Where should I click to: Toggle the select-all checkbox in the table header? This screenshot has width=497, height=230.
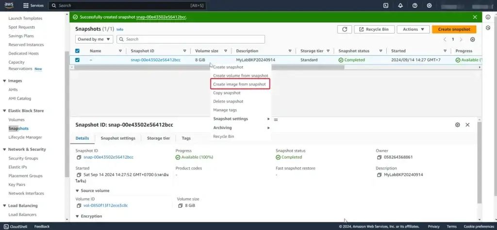(x=77, y=50)
